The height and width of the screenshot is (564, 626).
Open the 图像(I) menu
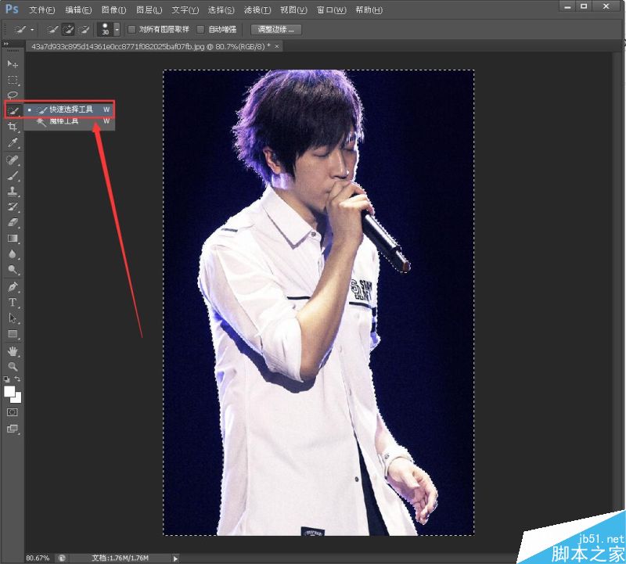(x=113, y=10)
